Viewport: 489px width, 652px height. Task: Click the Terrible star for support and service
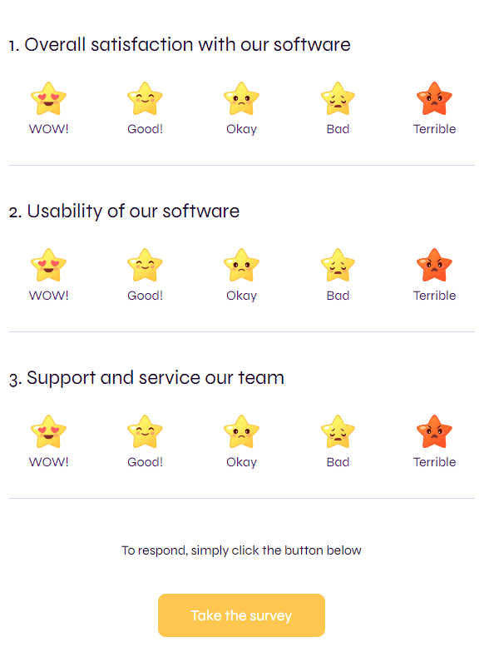click(x=434, y=431)
